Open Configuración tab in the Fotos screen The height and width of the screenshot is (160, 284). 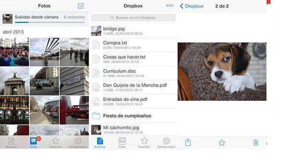tap(78, 143)
